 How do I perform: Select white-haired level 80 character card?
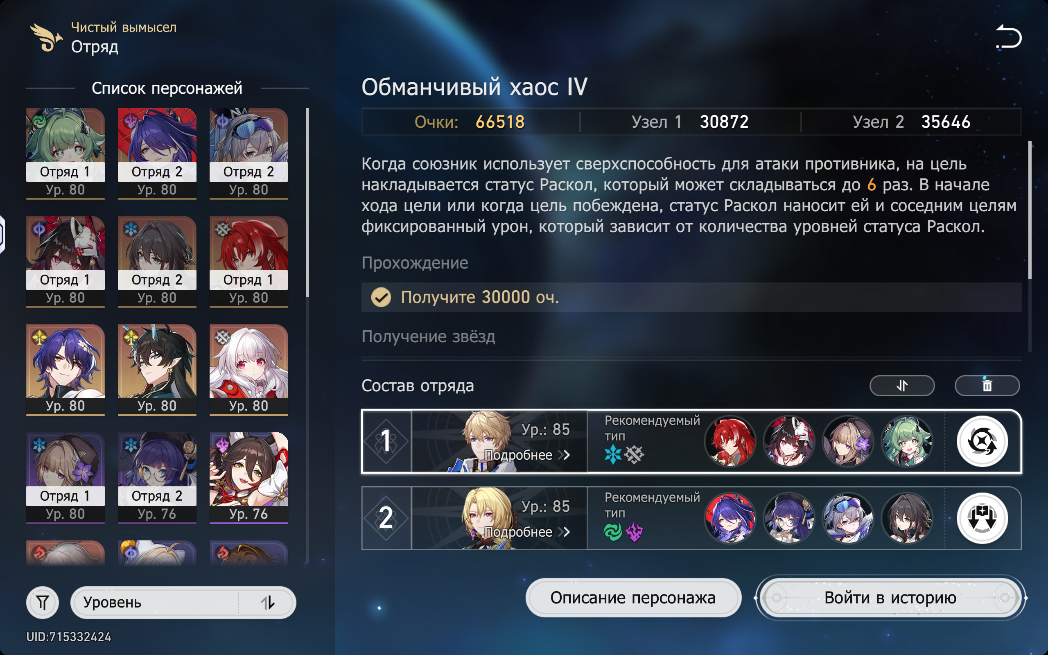coord(248,370)
